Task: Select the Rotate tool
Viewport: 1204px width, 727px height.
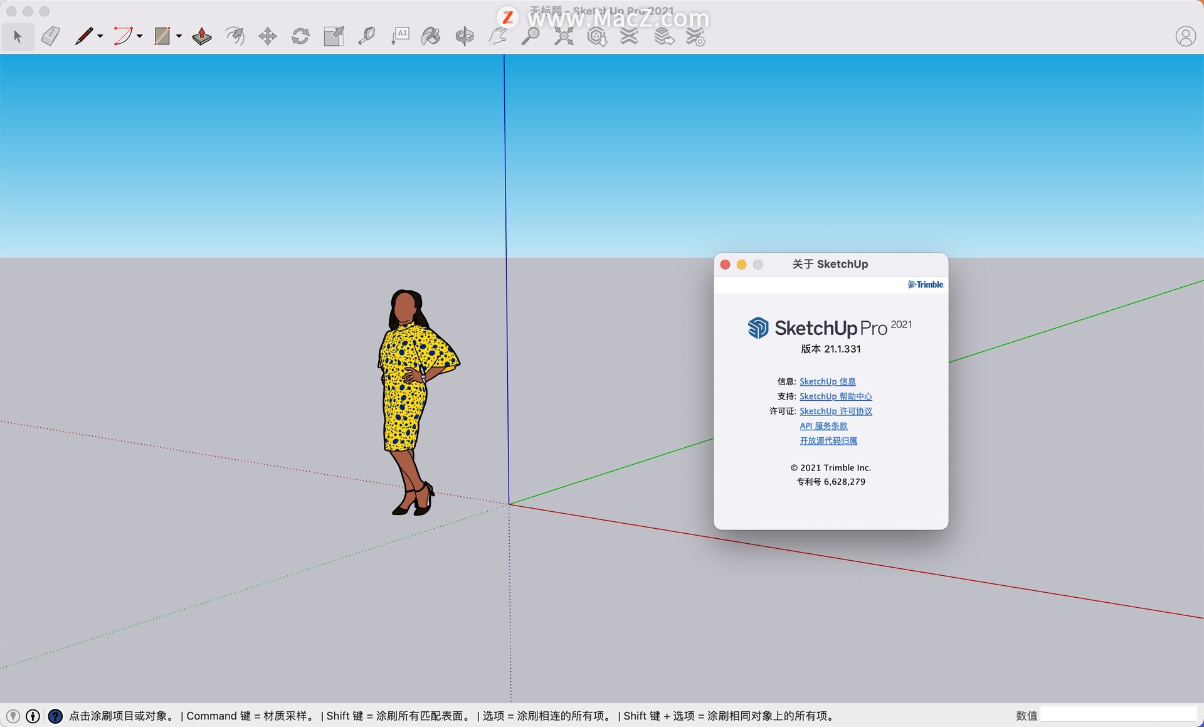Action: pyautogui.click(x=300, y=36)
